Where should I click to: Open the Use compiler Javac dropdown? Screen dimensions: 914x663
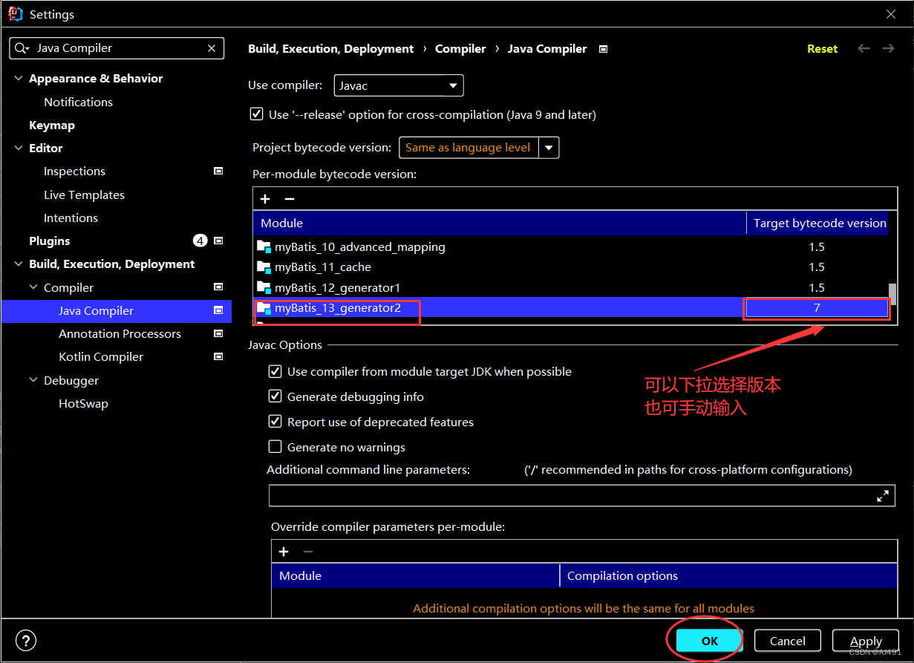click(x=399, y=85)
